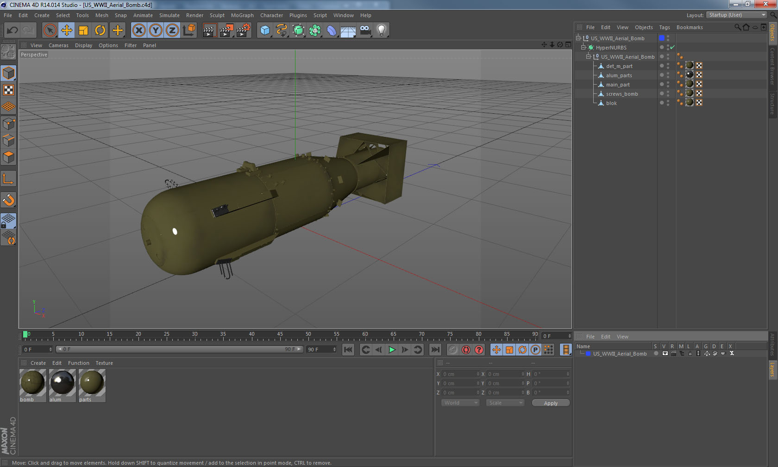Image resolution: width=778 pixels, height=467 pixels.
Task: Collapse root US_WWII_Aerial_Bomb node
Action: tap(578, 38)
